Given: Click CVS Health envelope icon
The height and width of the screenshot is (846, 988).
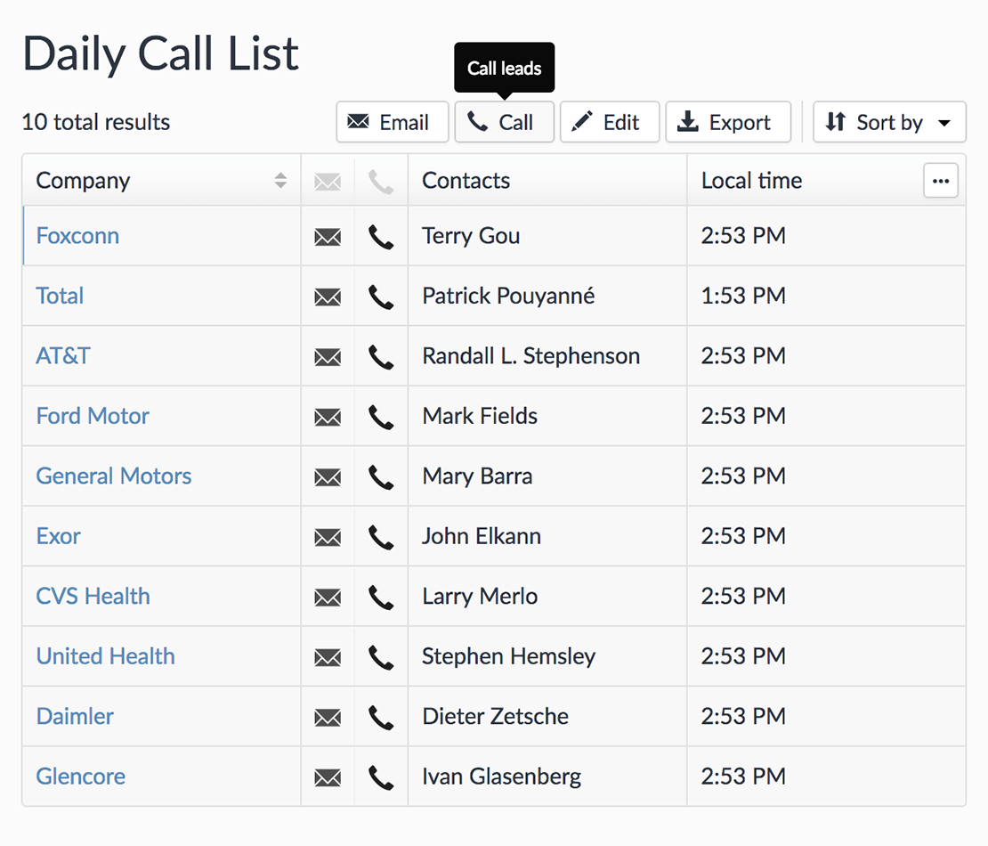Looking at the screenshot, I should click(x=328, y=598).
